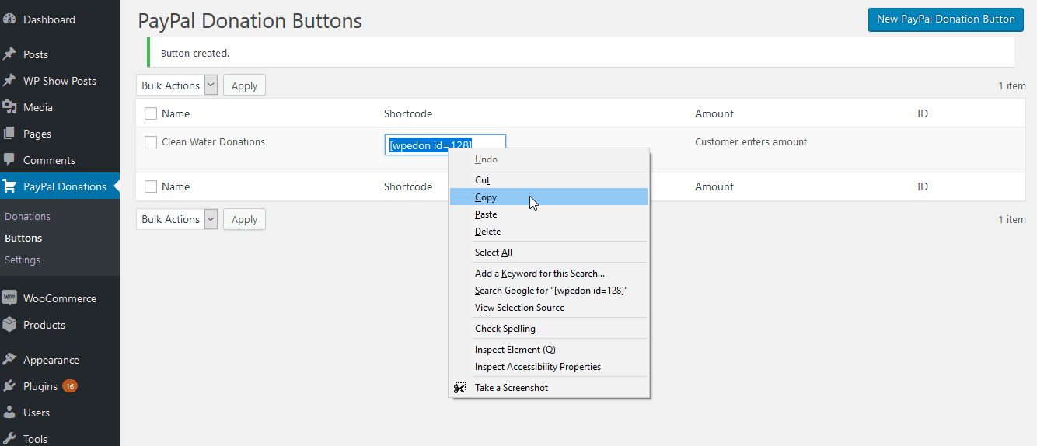Choose Undo in the context menu

pyautogui.click(x=549, y=159)
